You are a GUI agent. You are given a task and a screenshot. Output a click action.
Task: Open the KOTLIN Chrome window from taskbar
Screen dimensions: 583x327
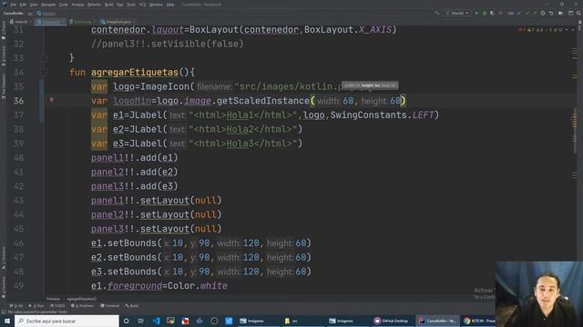tap(479, 321)
